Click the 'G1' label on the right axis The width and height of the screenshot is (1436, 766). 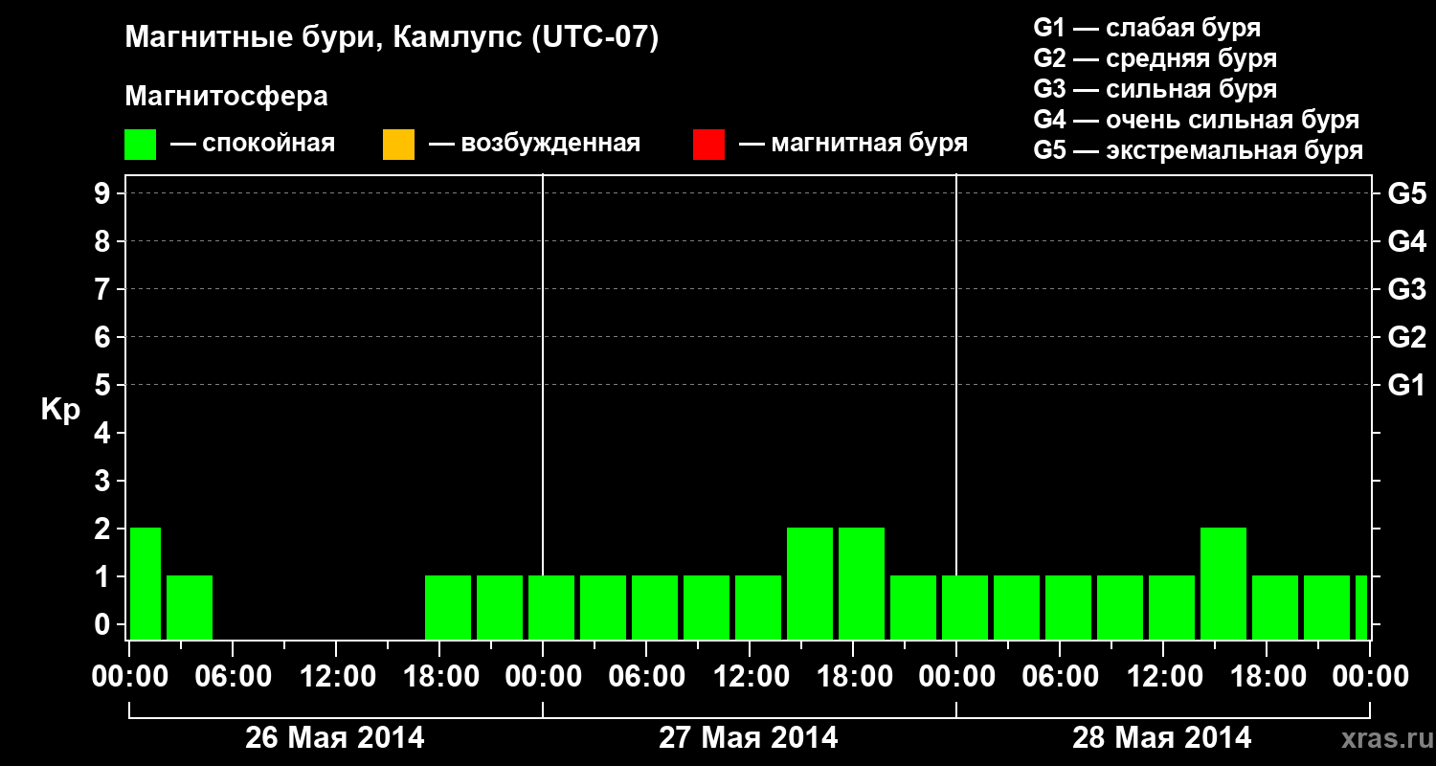[x=1406, y=386]
